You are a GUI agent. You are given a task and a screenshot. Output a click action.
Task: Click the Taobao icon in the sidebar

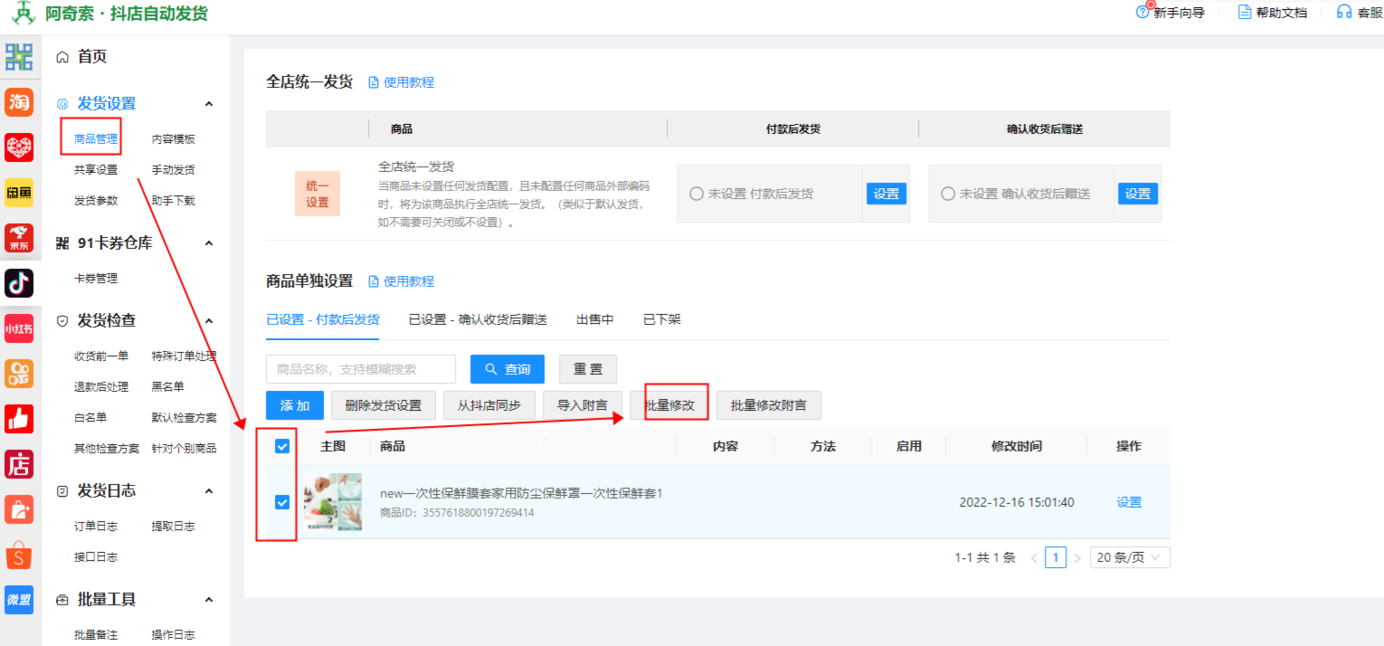click(x=19, y=102)
